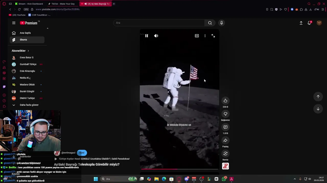
Task: Like the Short with thumbs up
Action: pos(225,101)
